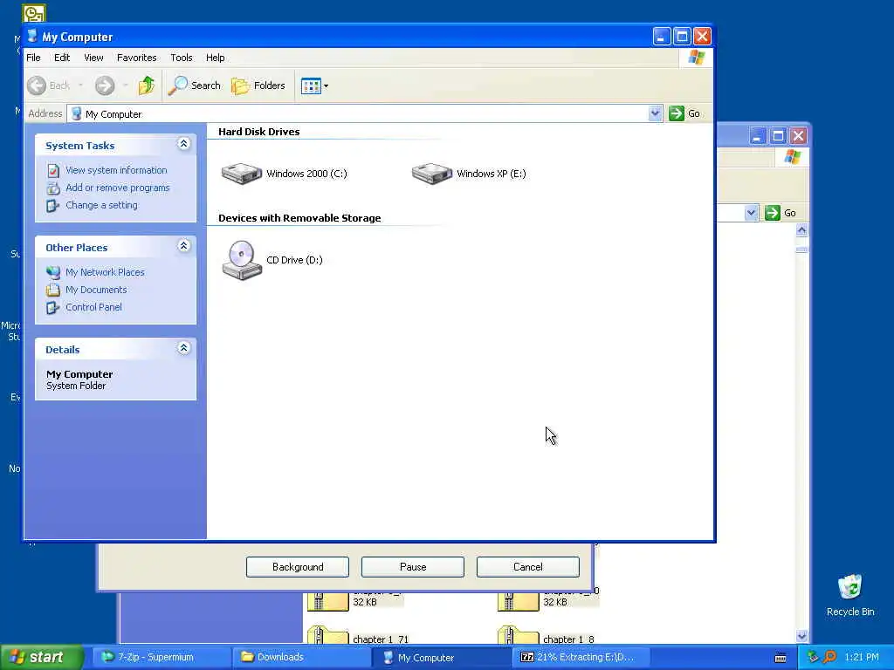Click Add or remove programs link
Viewport: 894px width, 670px height.
point(118,188)
